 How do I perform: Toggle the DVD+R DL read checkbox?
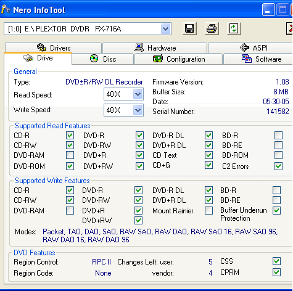tap(208, 145)
